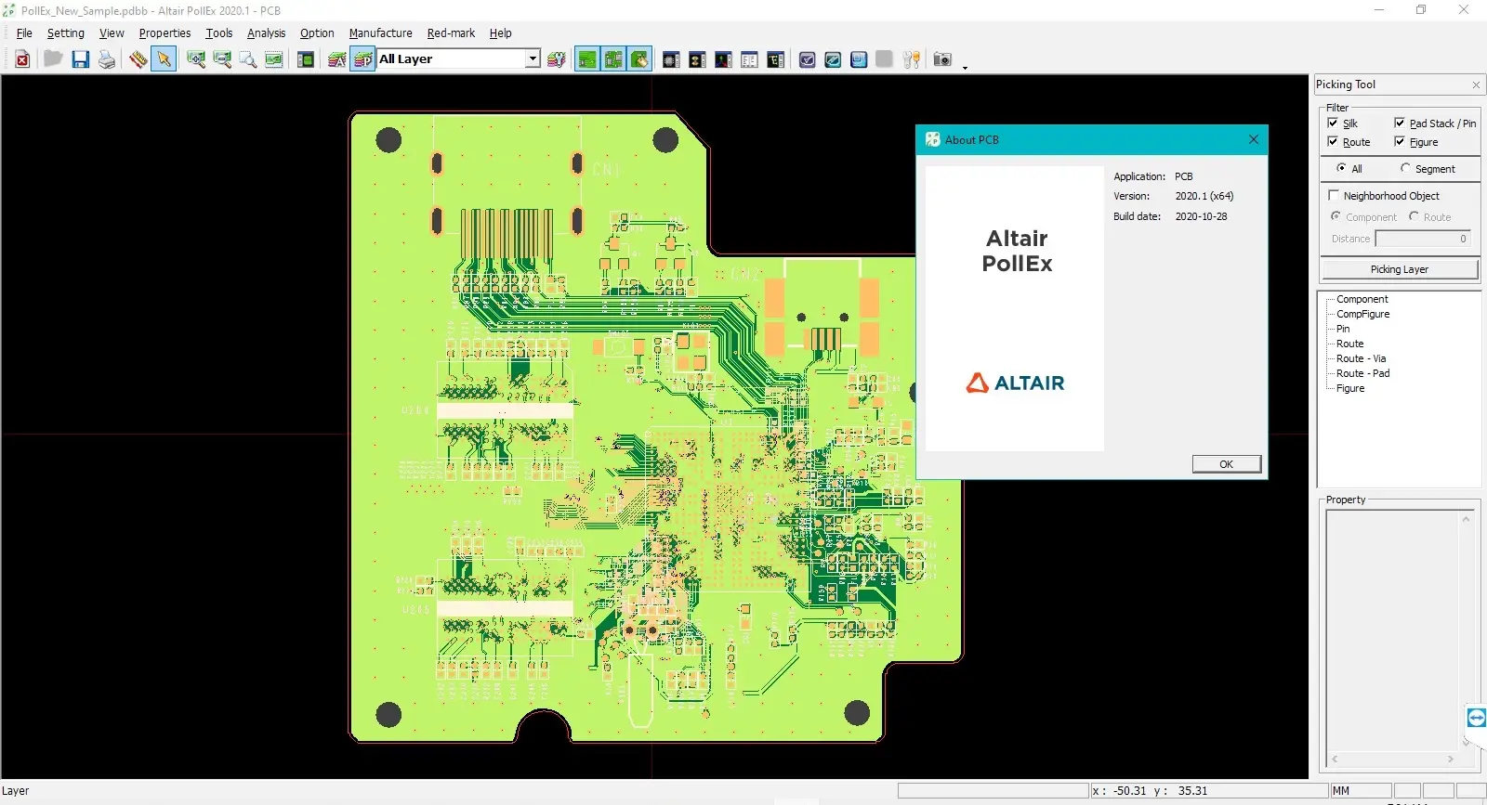Close the About PCB dialog

point(1254,139)
